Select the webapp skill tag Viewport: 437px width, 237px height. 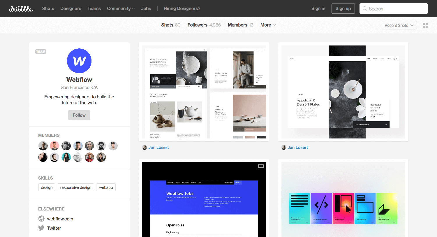[x=106, y=187]
